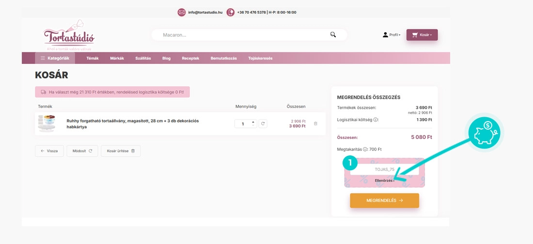
Task: Open the Ruhhy forgatható tortaállvány product link
Action: 133,124
